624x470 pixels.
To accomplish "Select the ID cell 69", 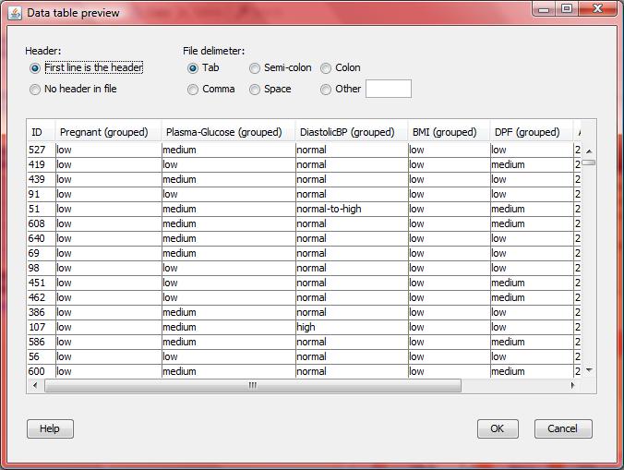I will click(42, 253).
